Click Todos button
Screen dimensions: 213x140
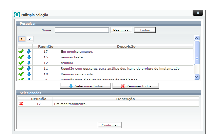(x=145, y=30)
